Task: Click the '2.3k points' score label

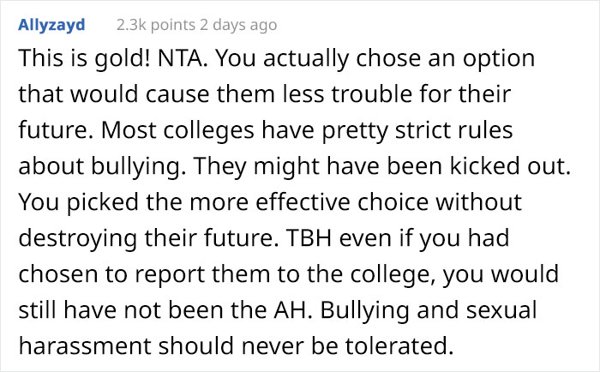Action: pyautogui.click(x=155, y=25)
